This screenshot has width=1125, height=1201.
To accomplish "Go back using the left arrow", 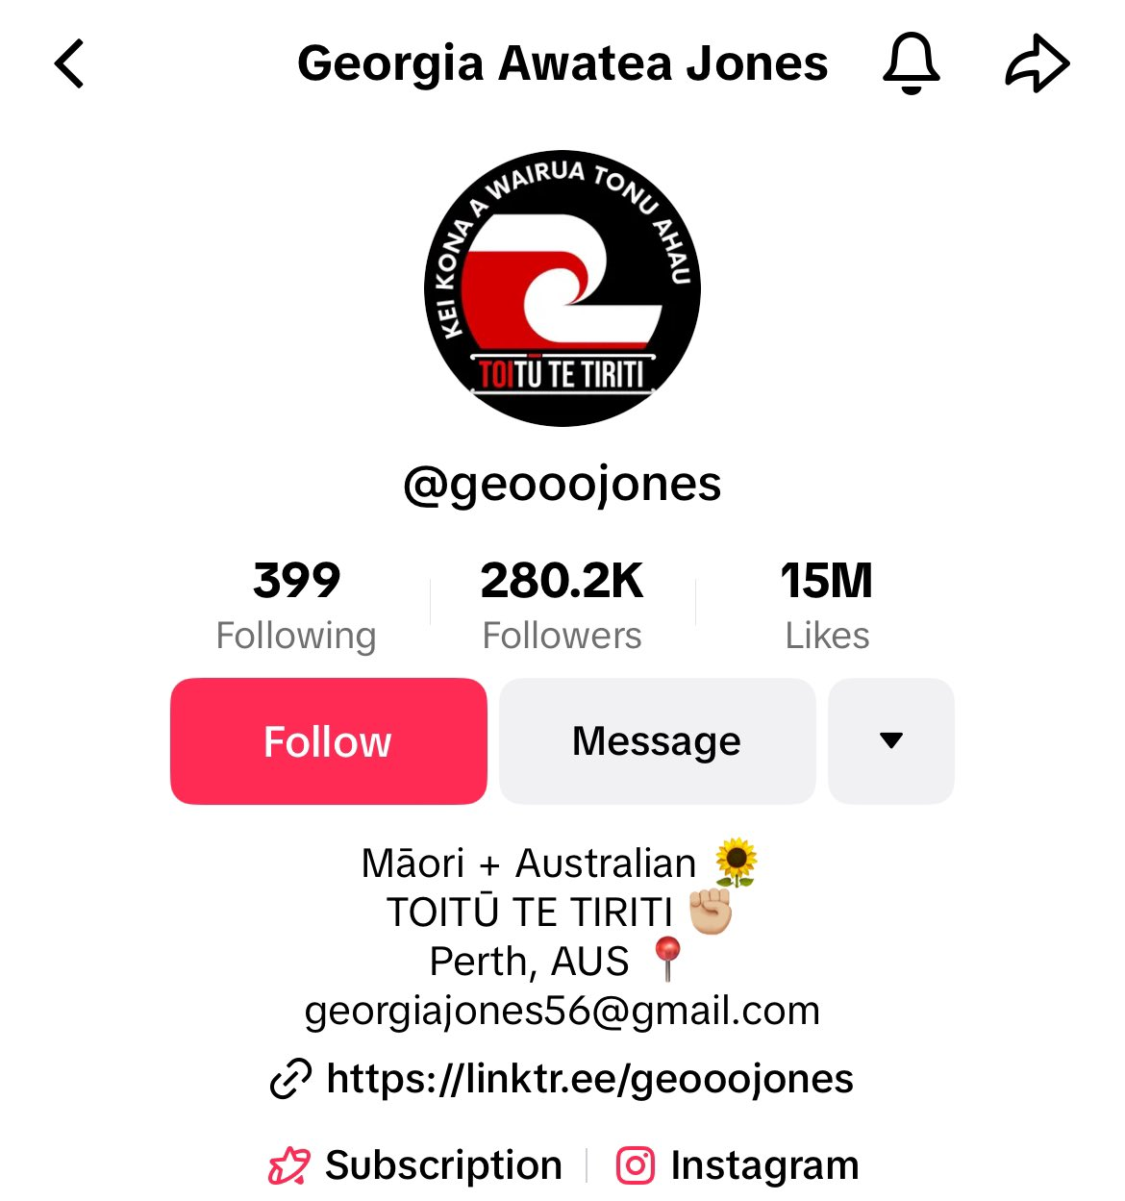I will (x=69, y=64).
